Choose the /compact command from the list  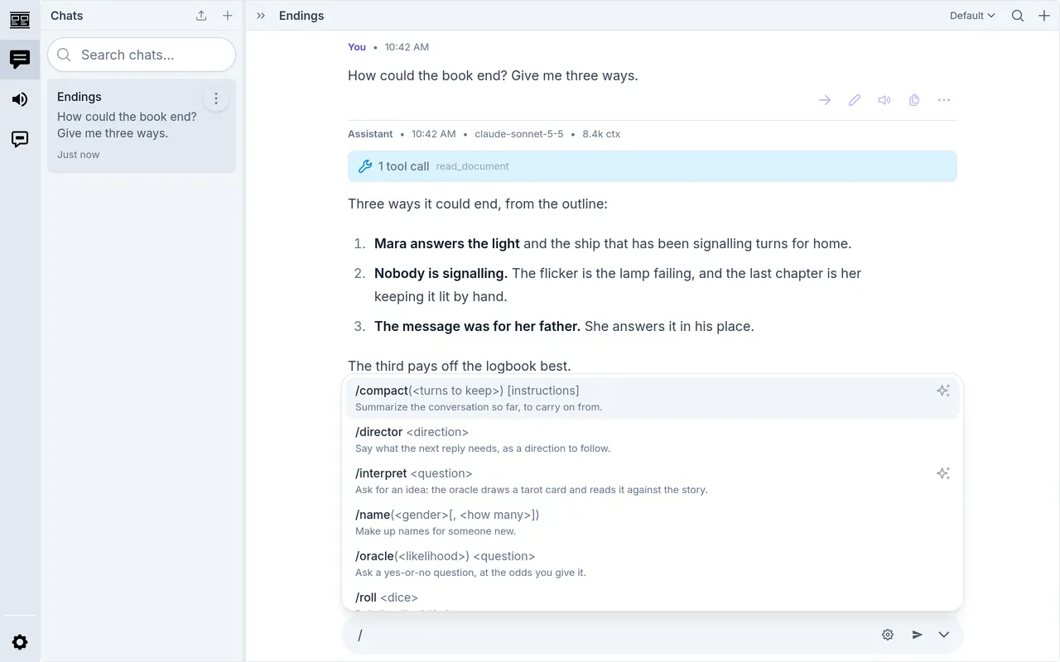pos(653,398)
